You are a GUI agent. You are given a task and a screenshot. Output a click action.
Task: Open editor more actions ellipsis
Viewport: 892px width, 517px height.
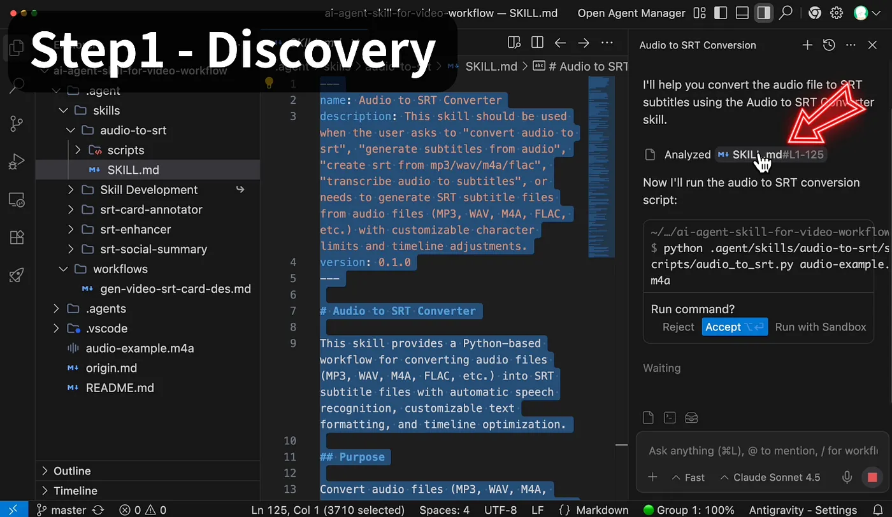tap(607, 43)
